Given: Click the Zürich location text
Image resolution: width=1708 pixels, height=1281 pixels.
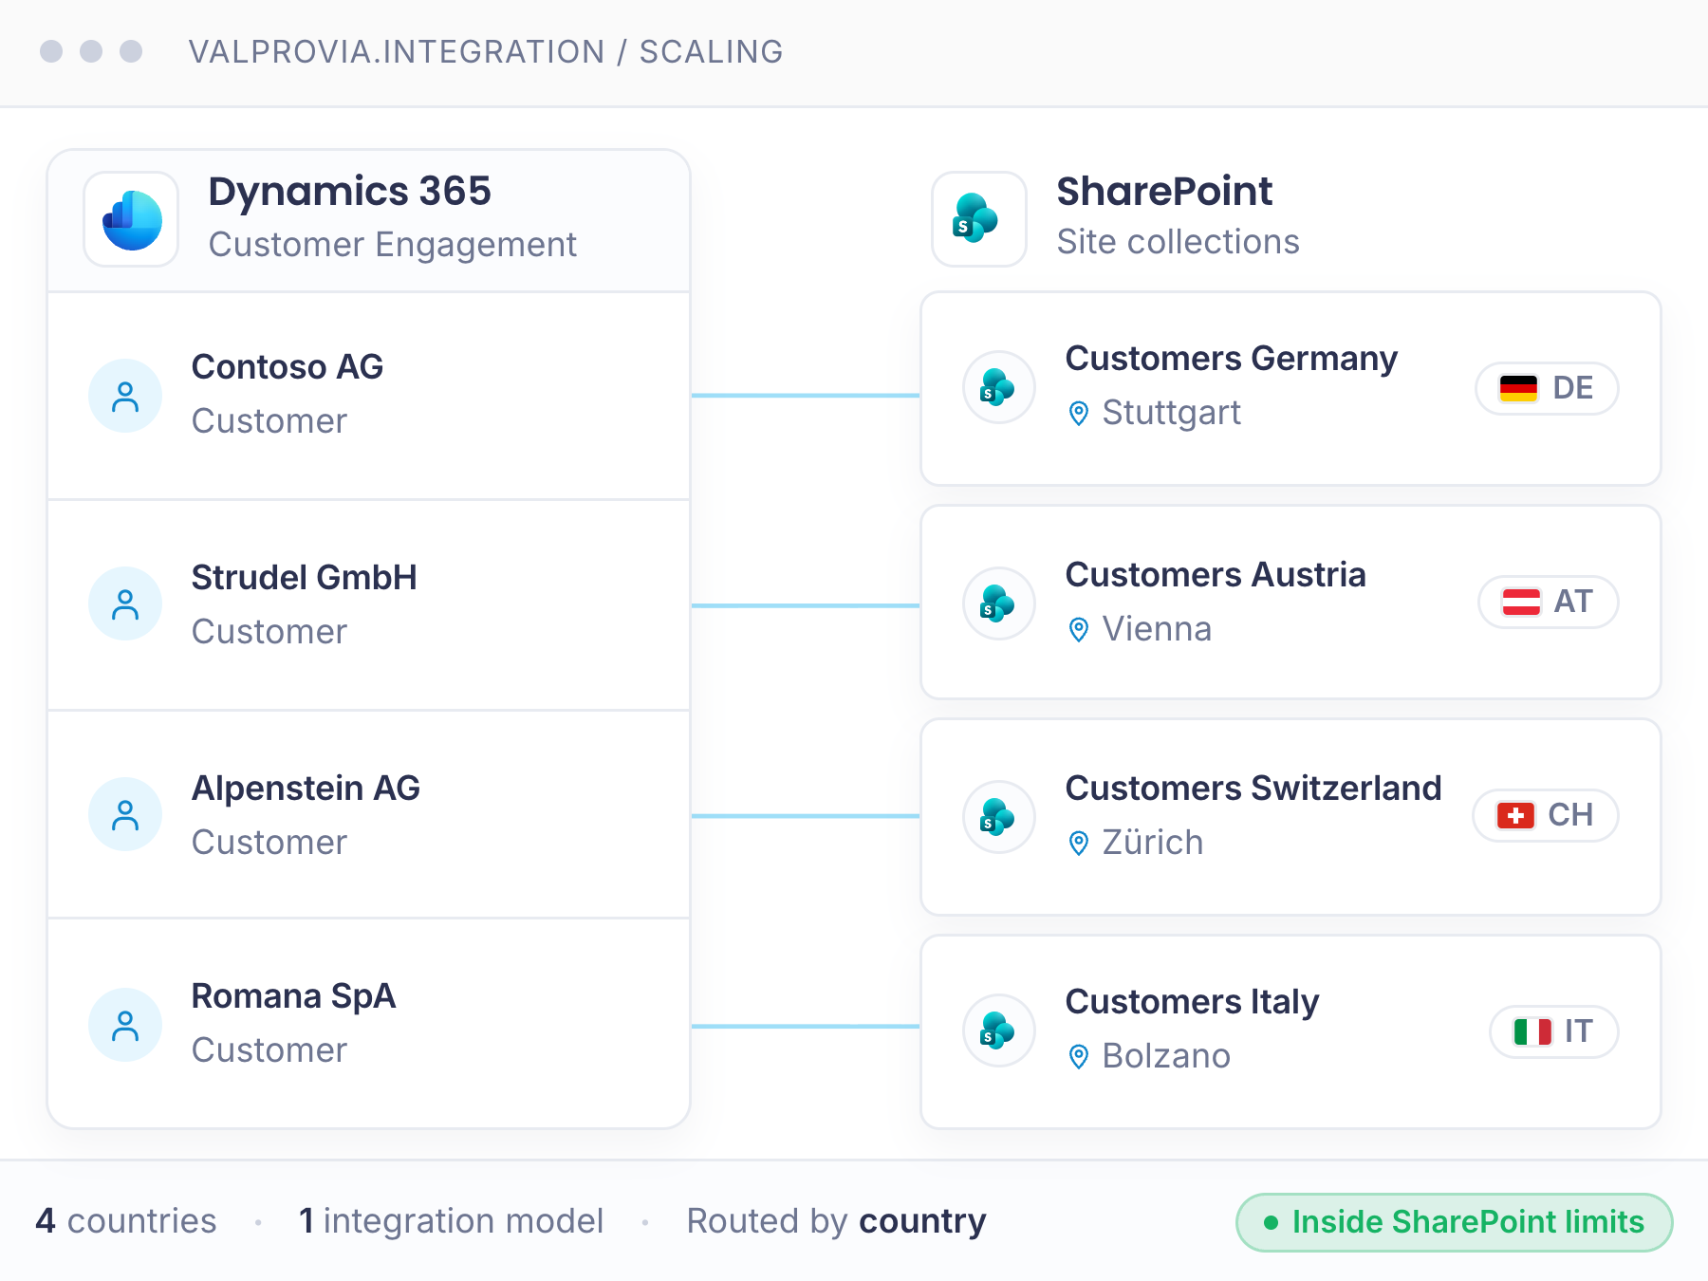Looking at the screenshot, I should click(1153, 844).
